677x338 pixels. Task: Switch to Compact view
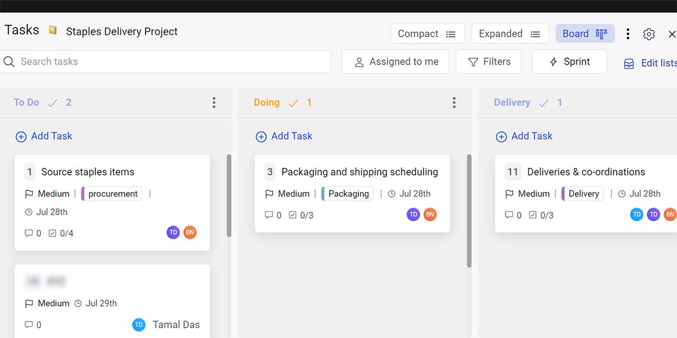(x=427, y=33)
